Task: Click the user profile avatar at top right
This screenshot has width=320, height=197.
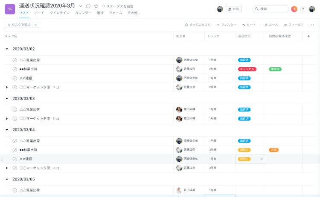Action: (x=312, y=9)
